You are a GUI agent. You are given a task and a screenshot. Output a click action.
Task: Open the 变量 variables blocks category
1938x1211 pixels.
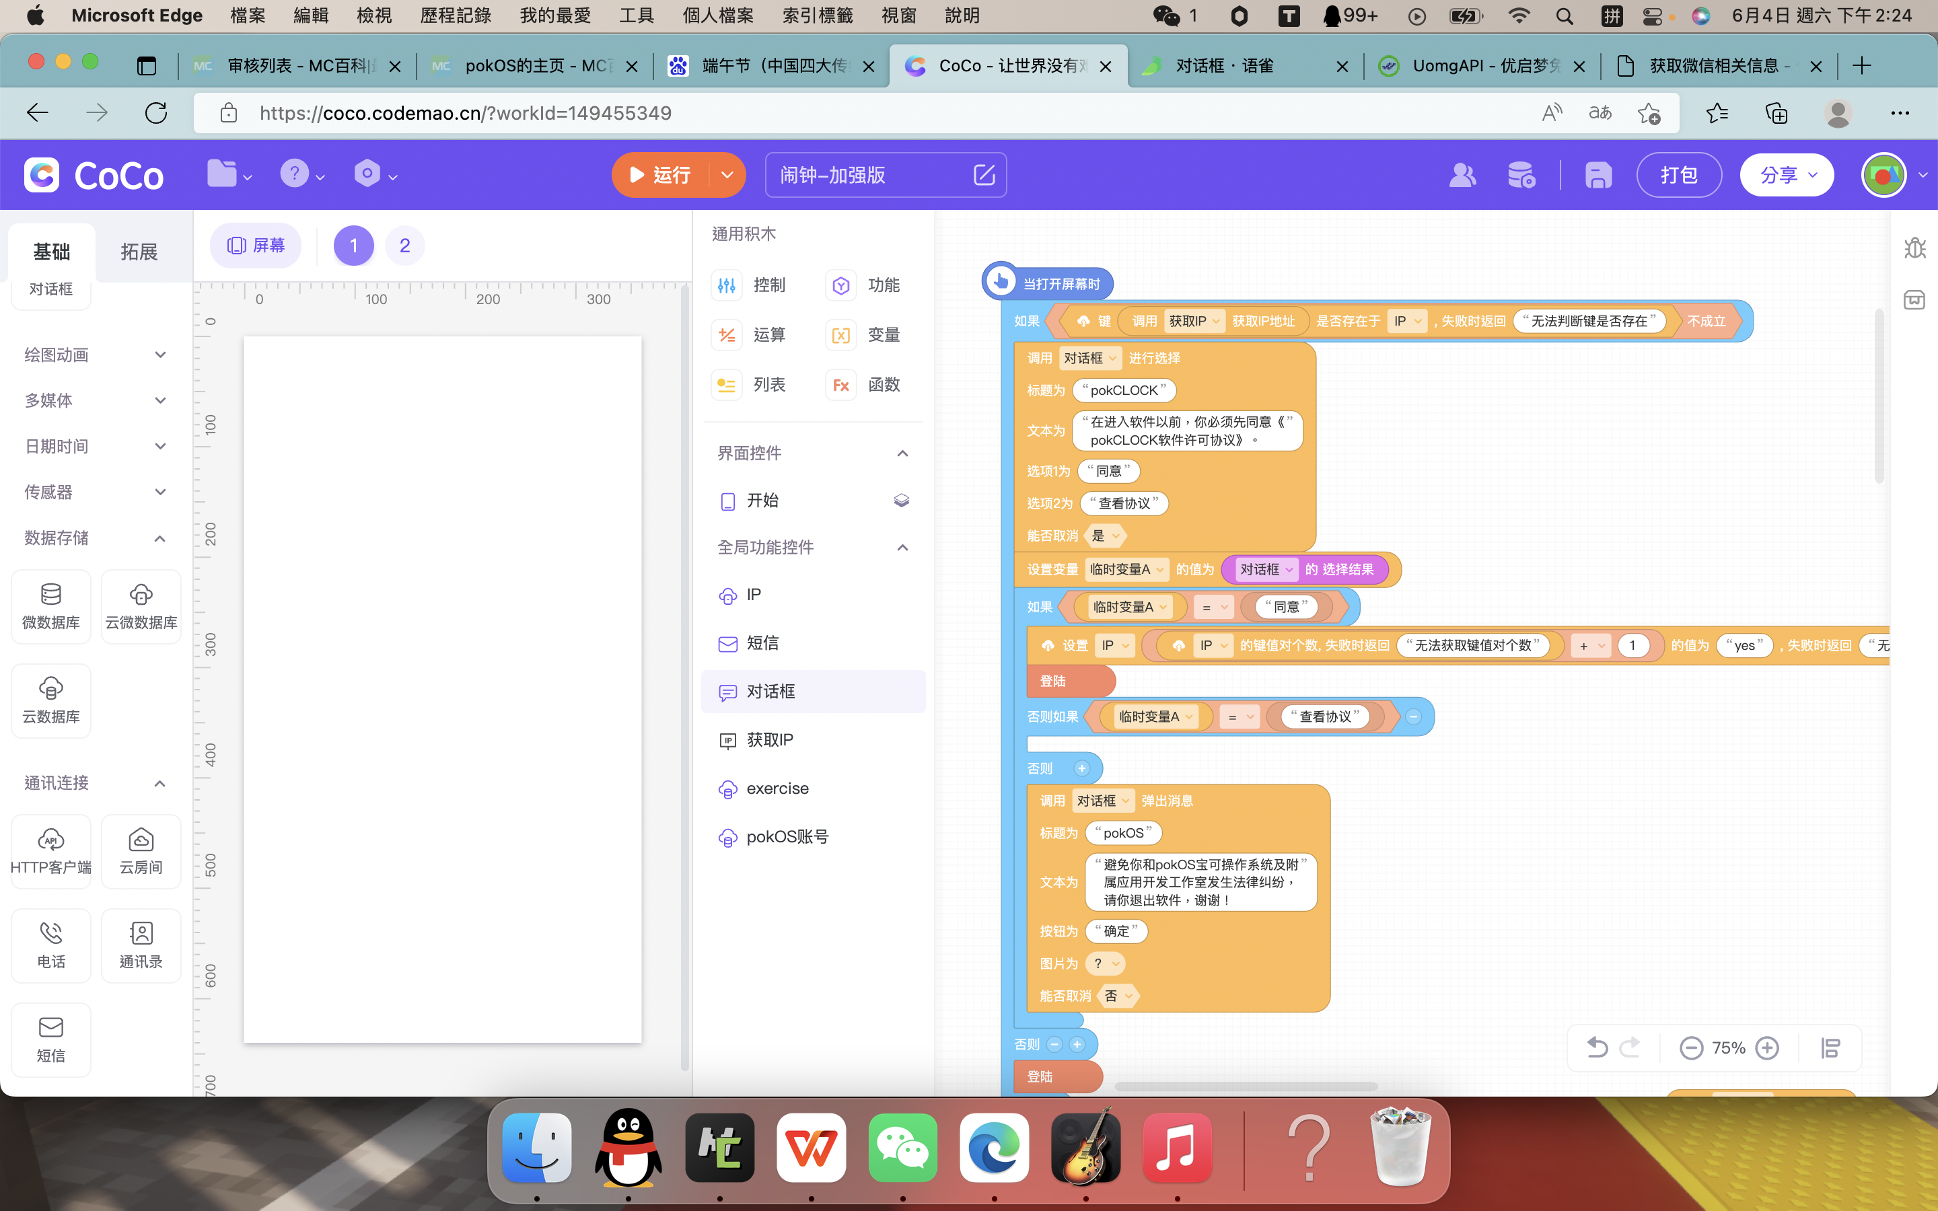pyautogui.click(x=863, y=335)
